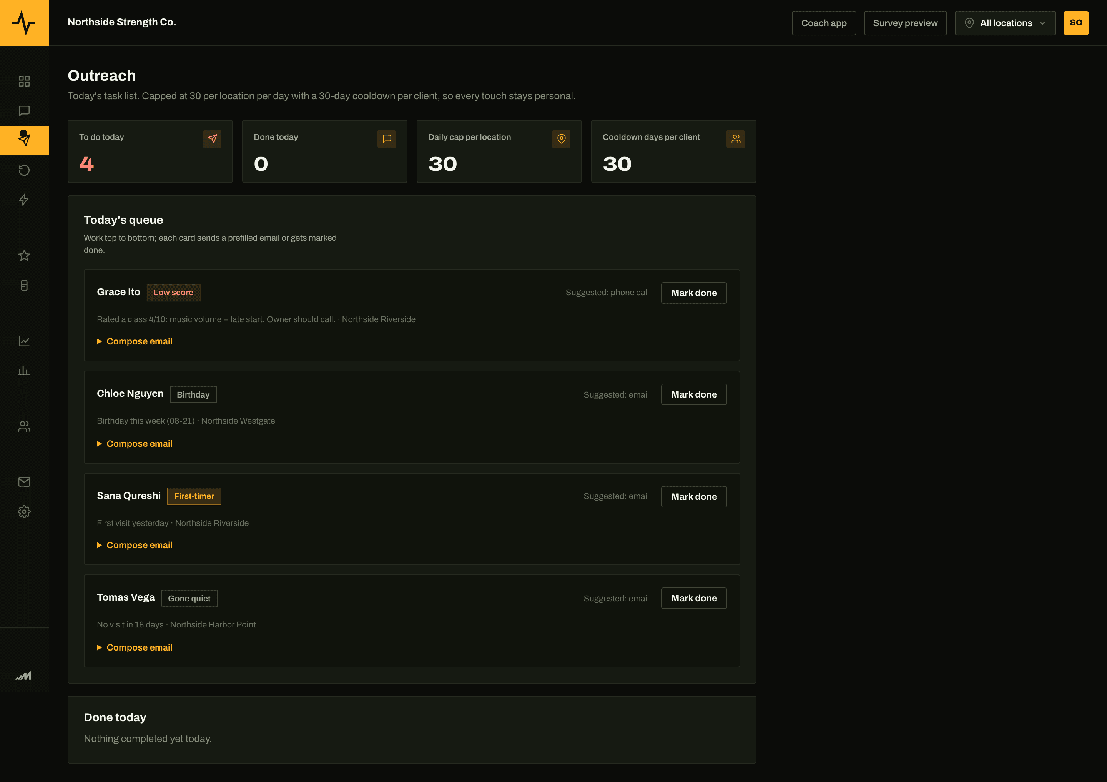1107x782 pixels.
Task: Open the dashboard grid icon in sidebar
Action: [24, 81]
